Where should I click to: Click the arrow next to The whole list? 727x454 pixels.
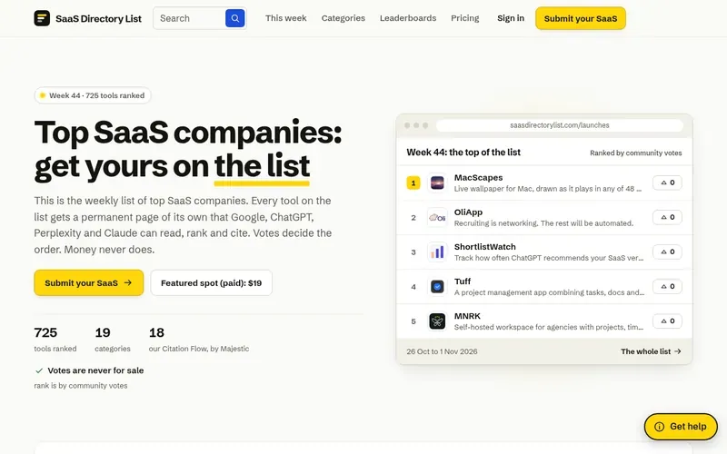pyautogui.click(x=678, y=351)
